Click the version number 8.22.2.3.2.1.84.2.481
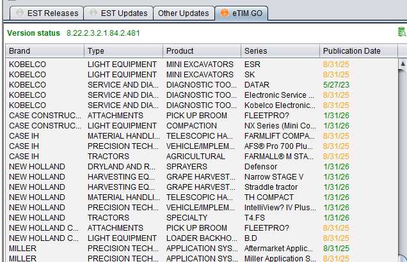 coord(103,33)
